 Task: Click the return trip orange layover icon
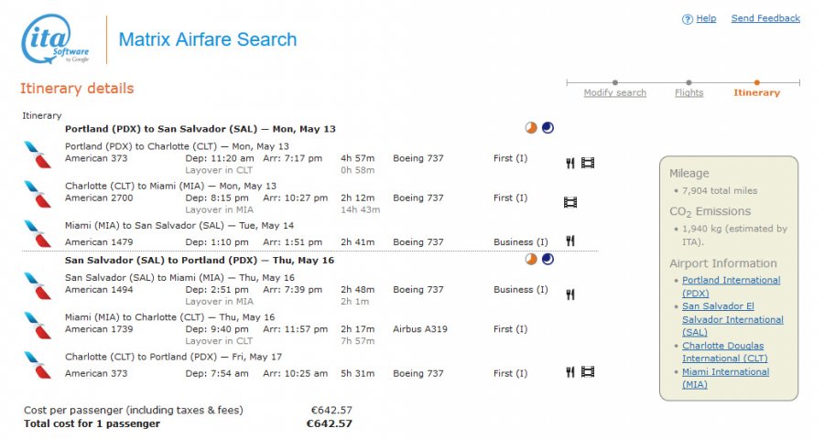click(531, 260)
